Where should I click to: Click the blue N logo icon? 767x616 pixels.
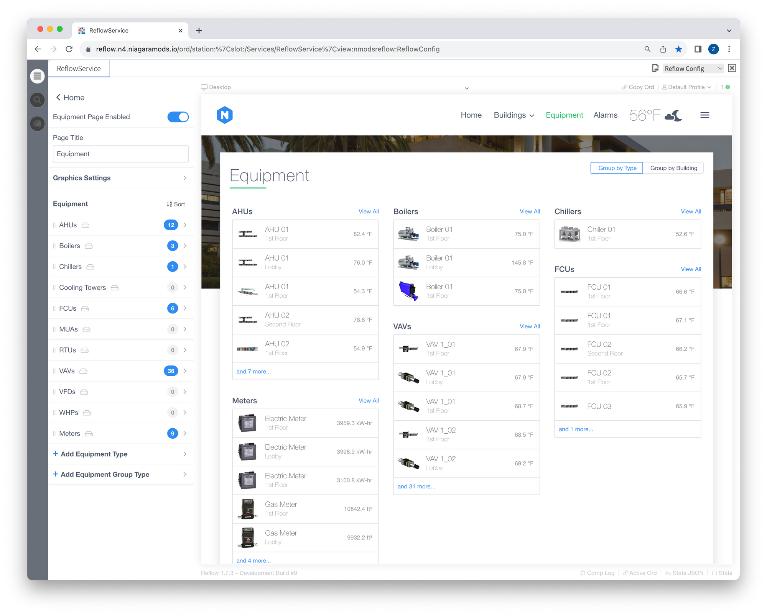click(224, 115)
